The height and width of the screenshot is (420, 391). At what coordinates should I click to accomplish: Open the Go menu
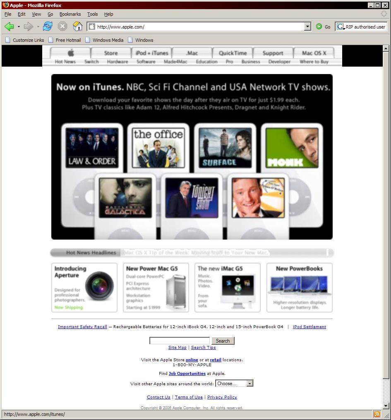50,14
